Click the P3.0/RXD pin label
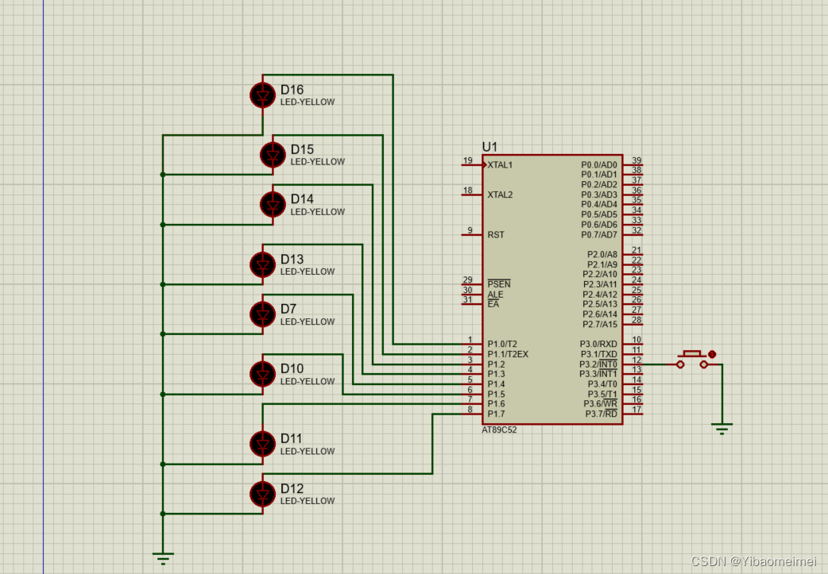 point(598,344)
